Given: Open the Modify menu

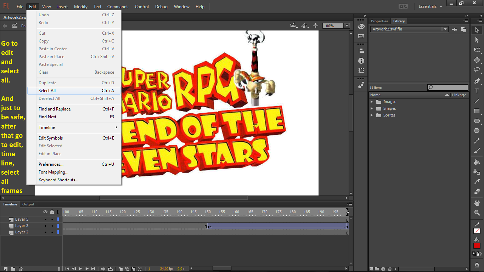Looking at the screenshot, I should [81, 7].
